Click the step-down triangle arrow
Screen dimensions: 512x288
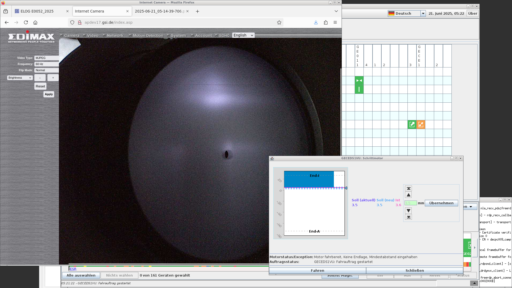[x=409, y=211]
